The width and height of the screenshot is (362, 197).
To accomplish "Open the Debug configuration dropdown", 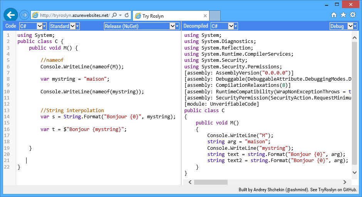I will point(344,26).
